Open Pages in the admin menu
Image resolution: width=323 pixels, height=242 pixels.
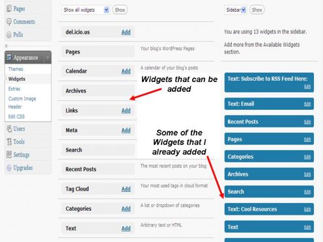(19, 8)
